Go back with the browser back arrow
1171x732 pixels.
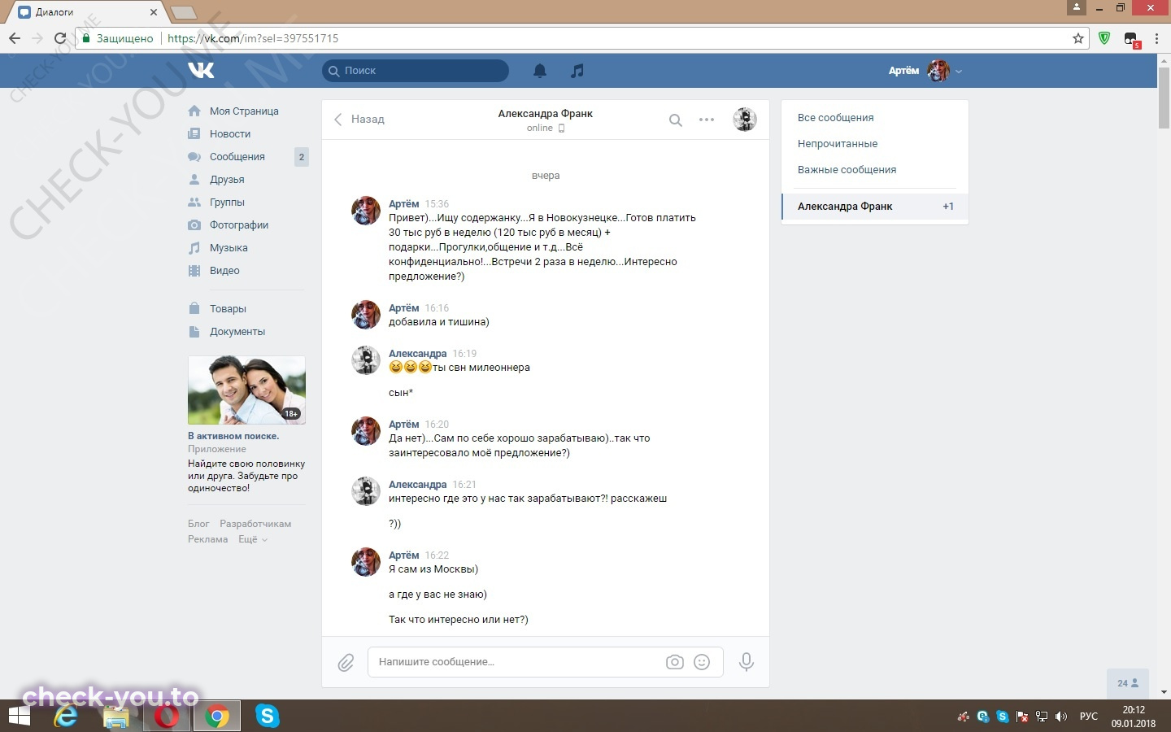[15, 38]
